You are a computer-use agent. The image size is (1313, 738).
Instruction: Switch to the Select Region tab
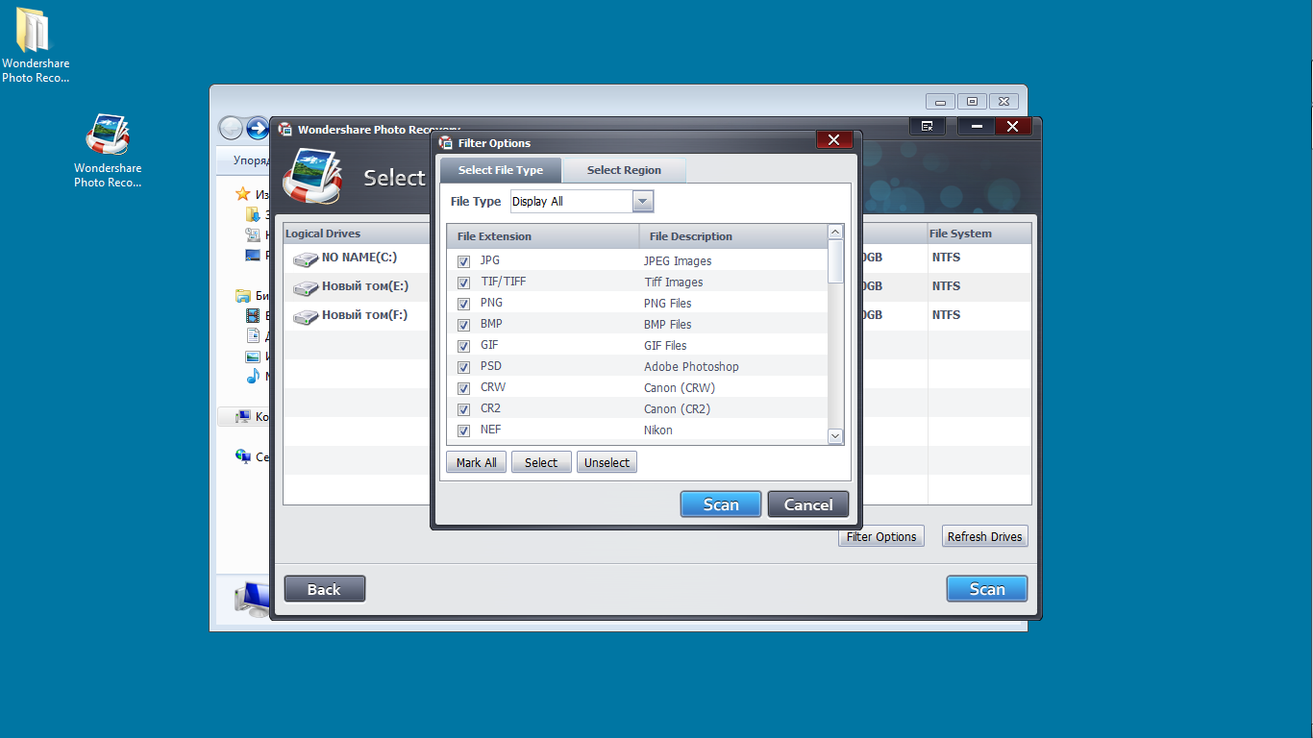[624, 170]
